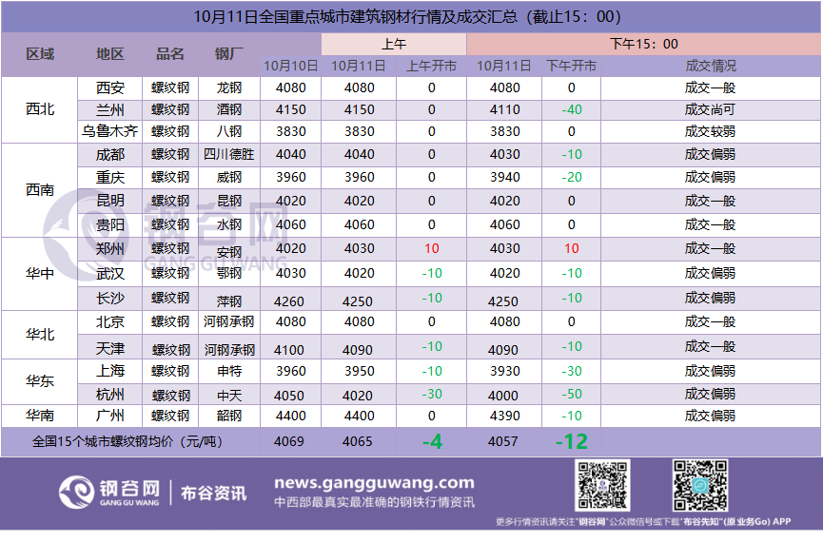Click the 杭州 city cell

click(110, 394)
